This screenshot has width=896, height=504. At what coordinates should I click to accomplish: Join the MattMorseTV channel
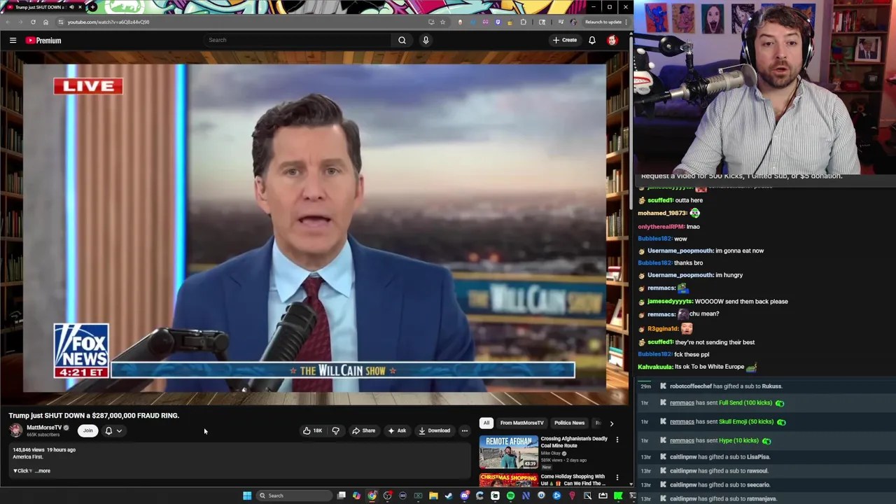click(87, 430)
